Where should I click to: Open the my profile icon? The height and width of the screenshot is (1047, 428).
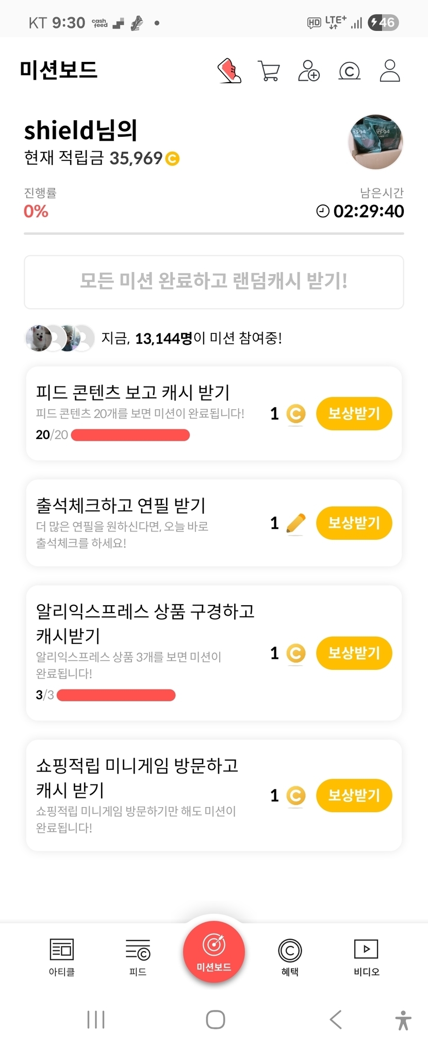(x=390, y=71)
